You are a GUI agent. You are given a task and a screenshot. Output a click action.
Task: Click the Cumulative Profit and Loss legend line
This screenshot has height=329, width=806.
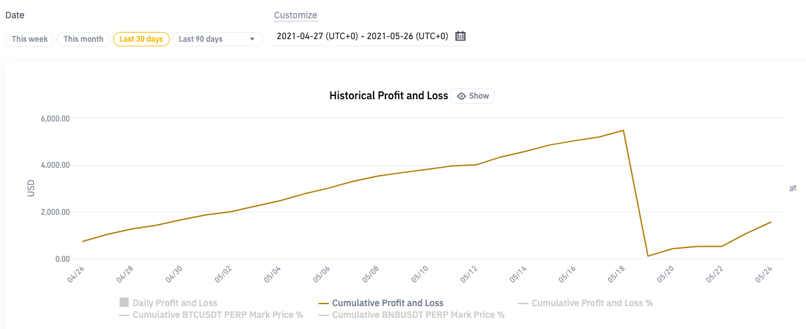pyautogui.click(x=323, y=303)
